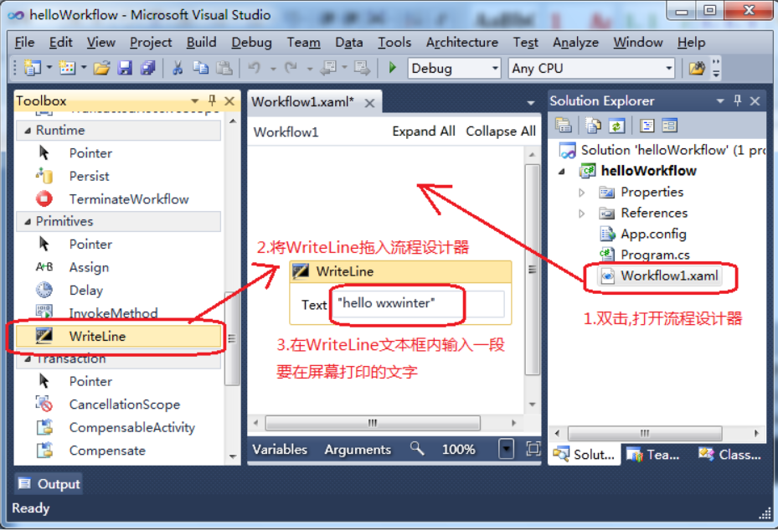Image resolution: width=778 pixels, height=531 pixels.
Task: Refresh the Solution Explorer
Action: coord(616,126)
